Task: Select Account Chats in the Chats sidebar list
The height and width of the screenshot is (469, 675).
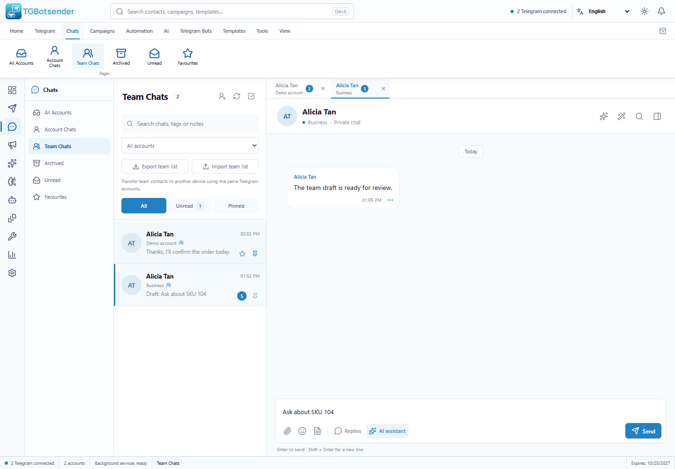Action: point(69,129)
